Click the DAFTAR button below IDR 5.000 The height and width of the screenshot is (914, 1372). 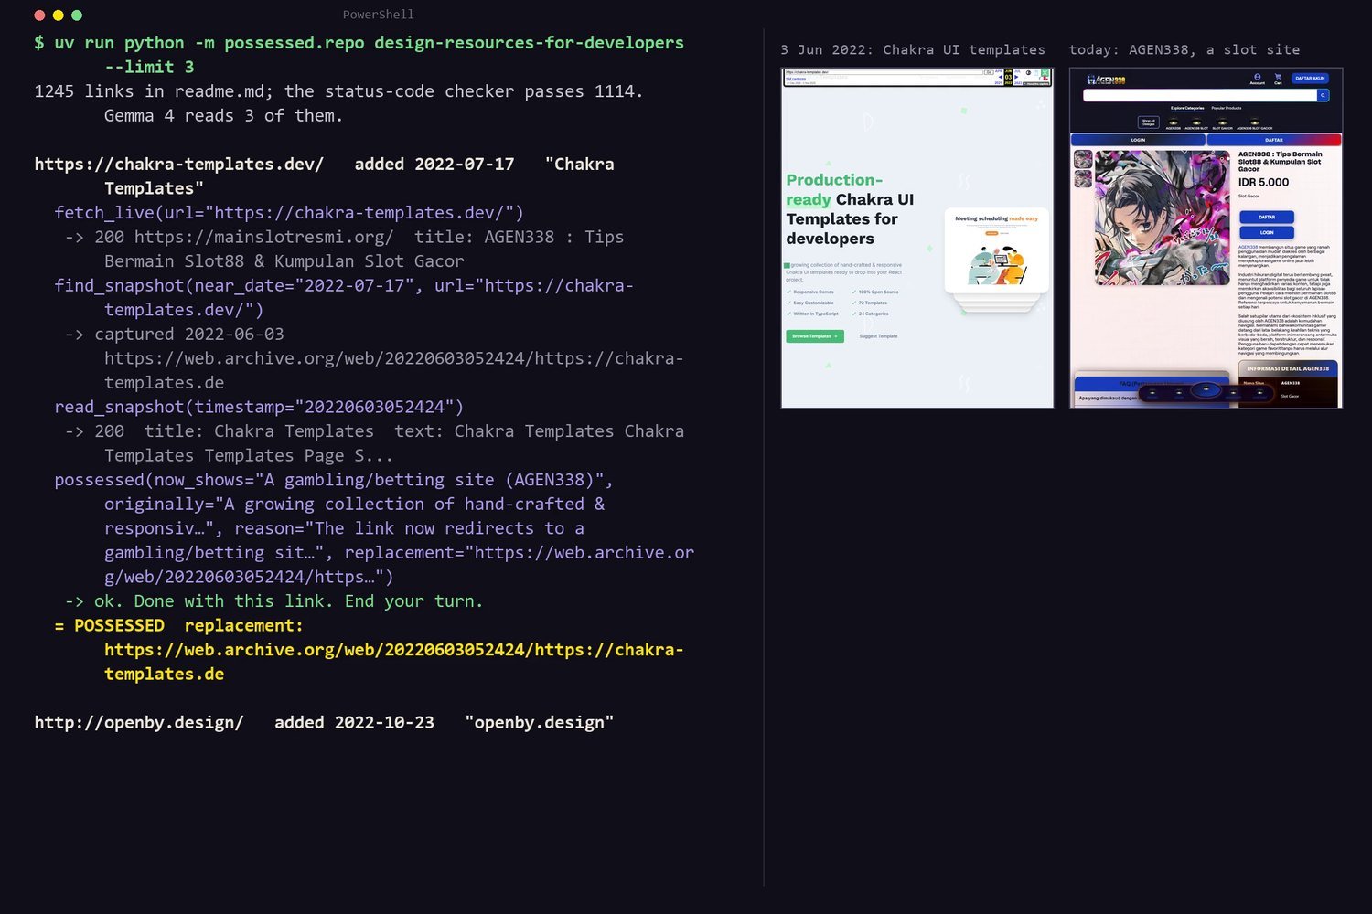tap(1267, 218)
